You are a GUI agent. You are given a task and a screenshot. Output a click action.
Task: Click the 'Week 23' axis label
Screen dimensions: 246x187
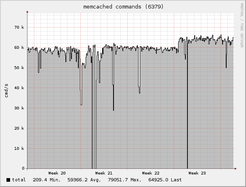coord(197,173)
